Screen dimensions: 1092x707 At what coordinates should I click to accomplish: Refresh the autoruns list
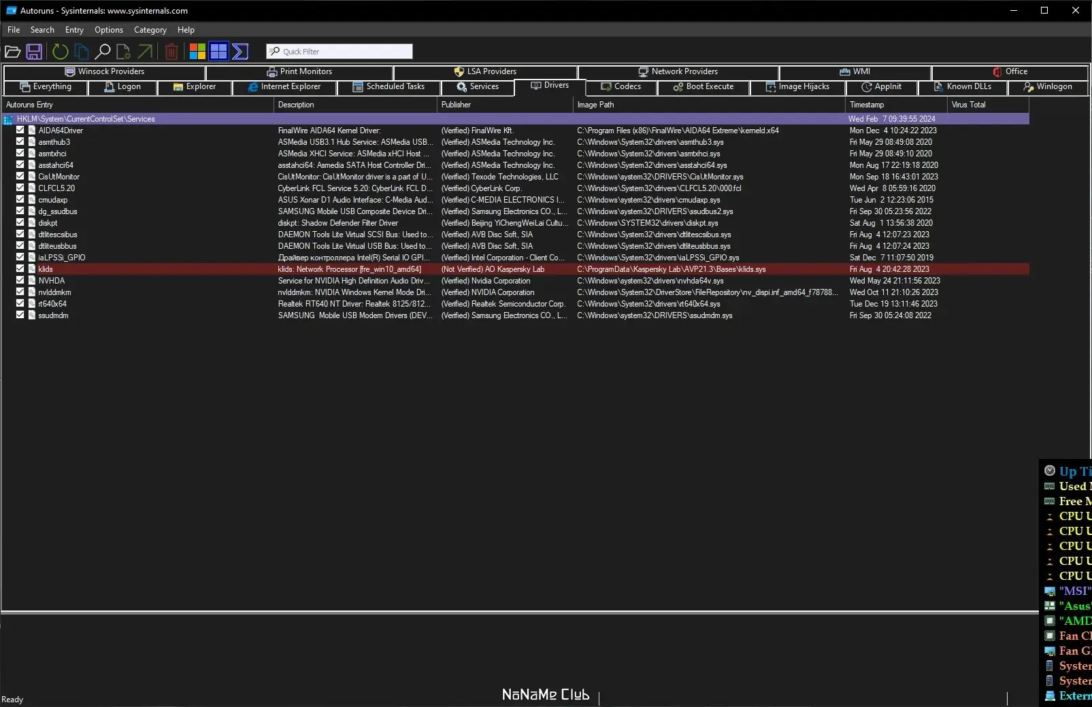tap(61, 51)
